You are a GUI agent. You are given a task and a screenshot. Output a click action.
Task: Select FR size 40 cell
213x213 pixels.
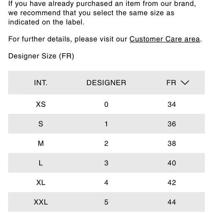coord(172,163)
